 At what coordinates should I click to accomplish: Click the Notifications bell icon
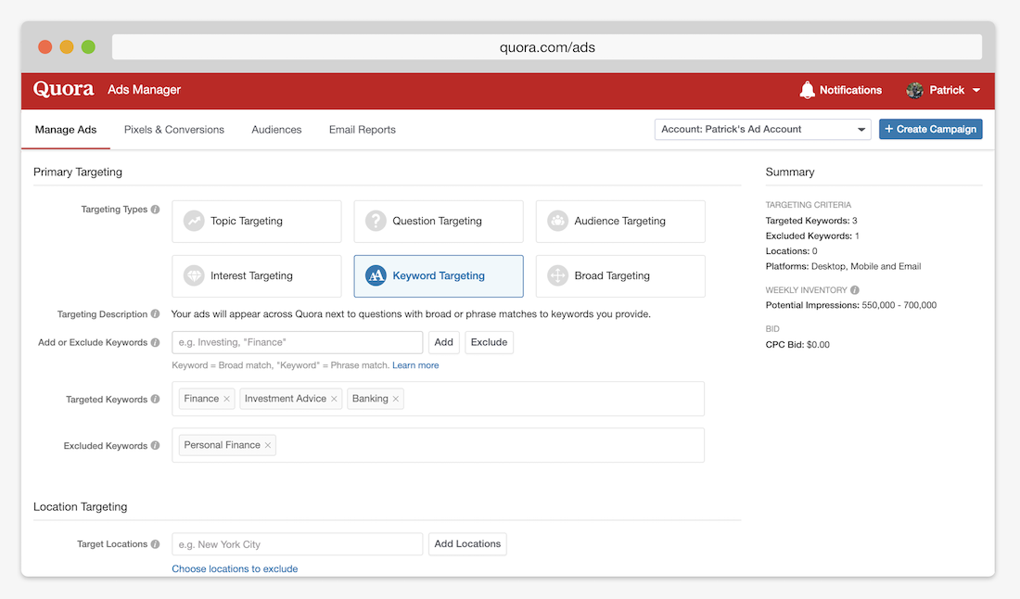pyautogui.click(x=807, y=90)
